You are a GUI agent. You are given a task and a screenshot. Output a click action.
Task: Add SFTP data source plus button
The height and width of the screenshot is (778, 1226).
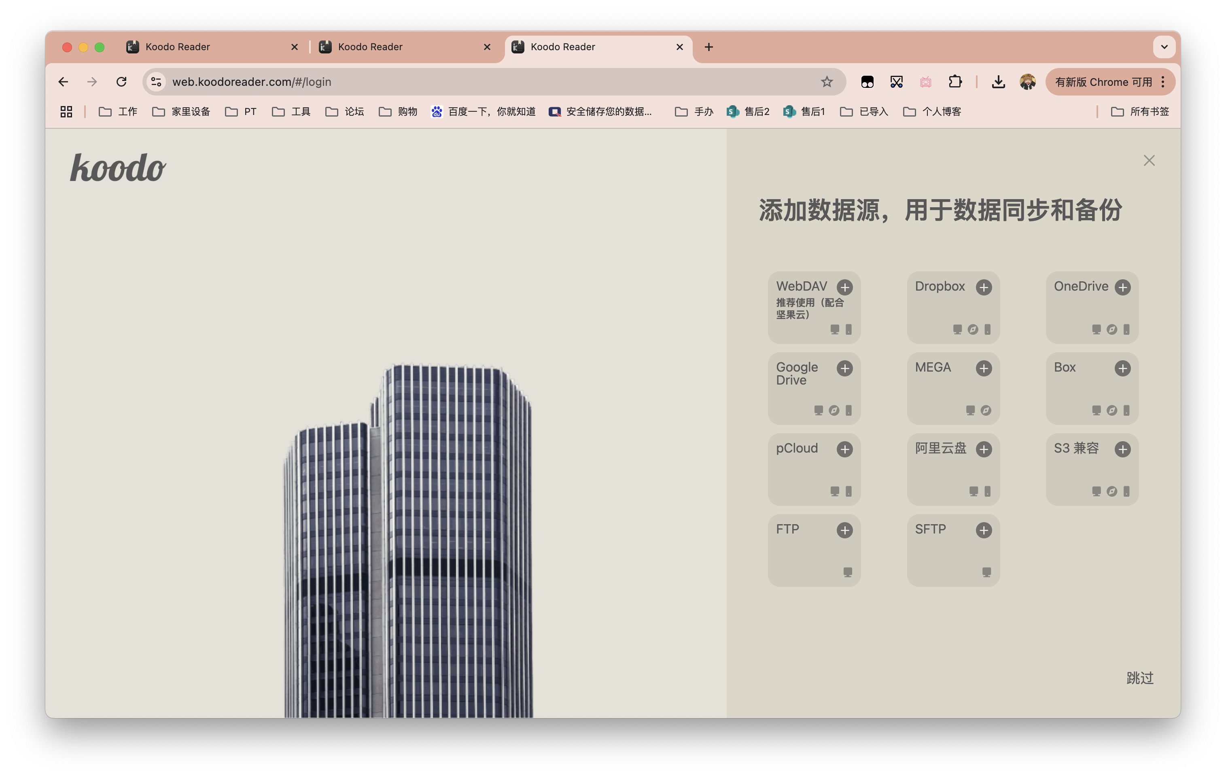pos(984,530)
